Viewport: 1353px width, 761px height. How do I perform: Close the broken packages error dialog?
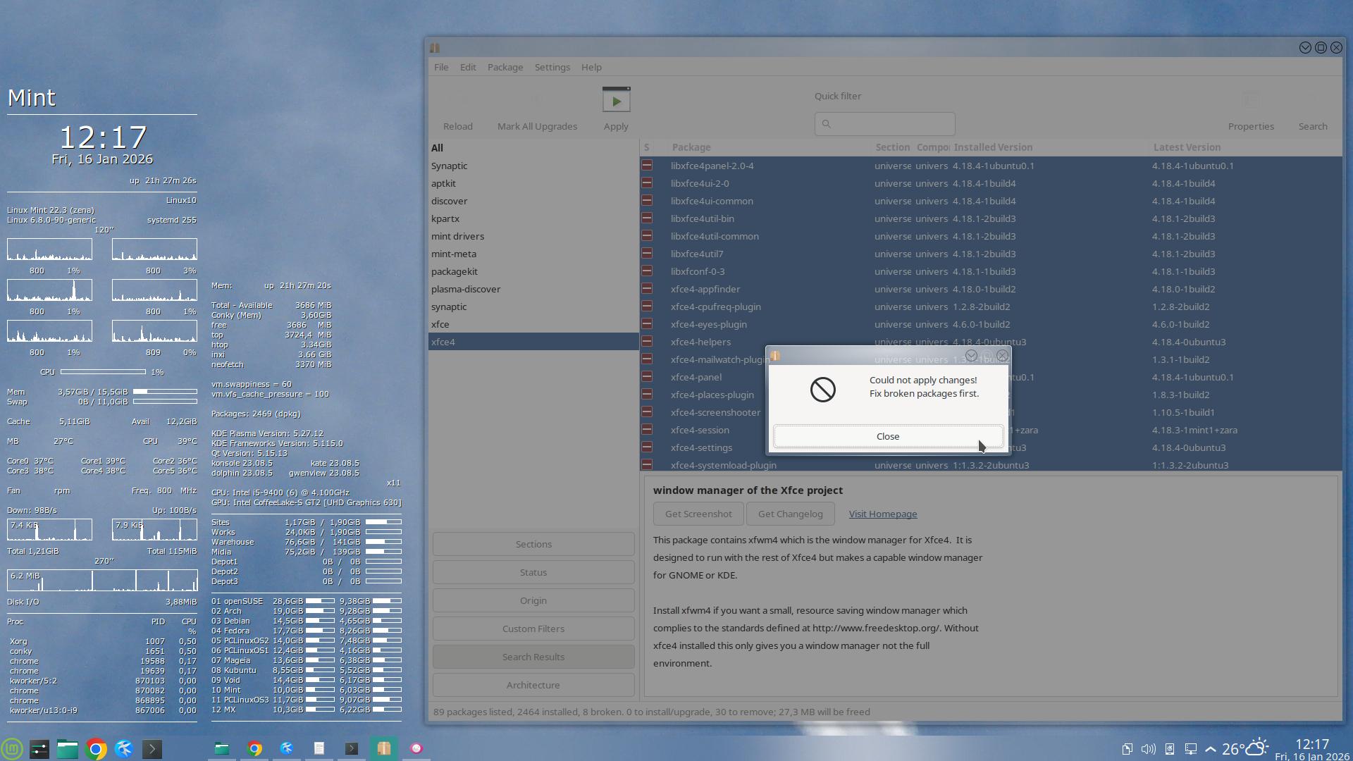click(x=887, y=436)
